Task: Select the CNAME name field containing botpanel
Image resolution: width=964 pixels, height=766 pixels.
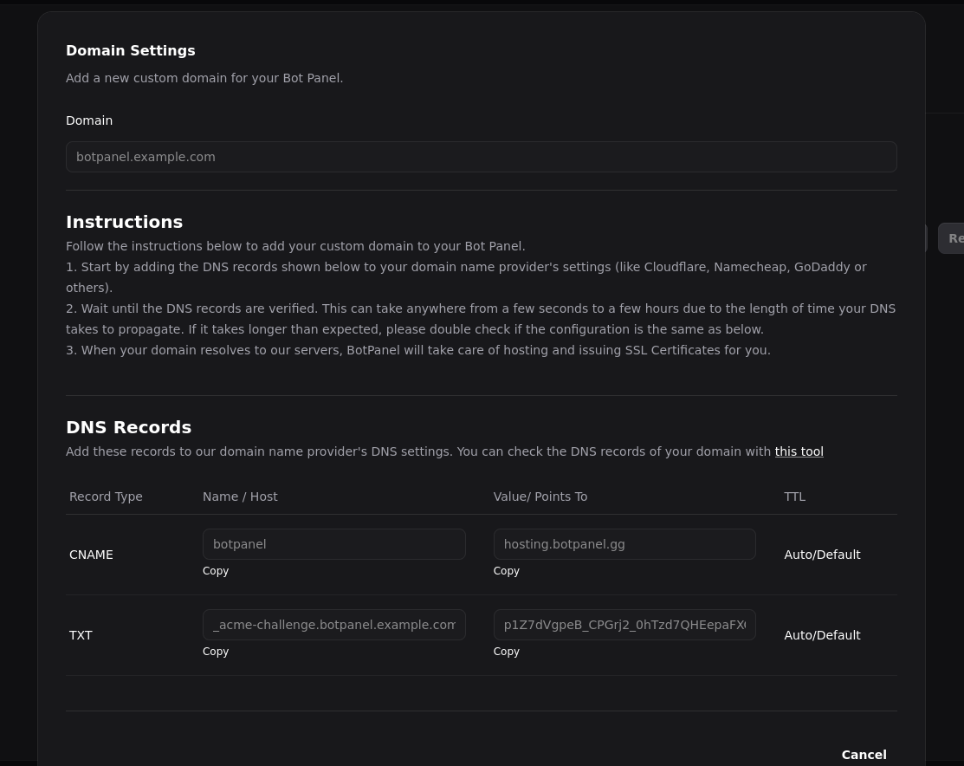Action: [333, 544]
